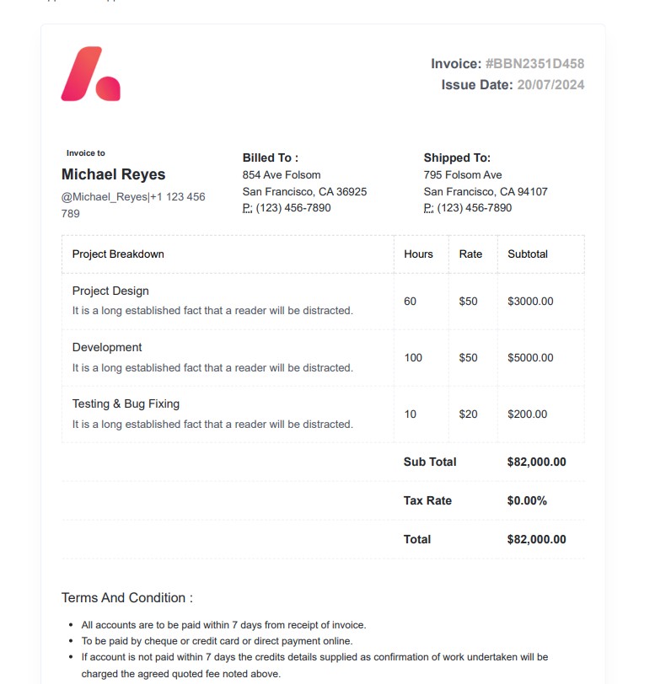Click the Shipped To phone number
This screenshot has width=655, height=684.
[x=468, y=208]
